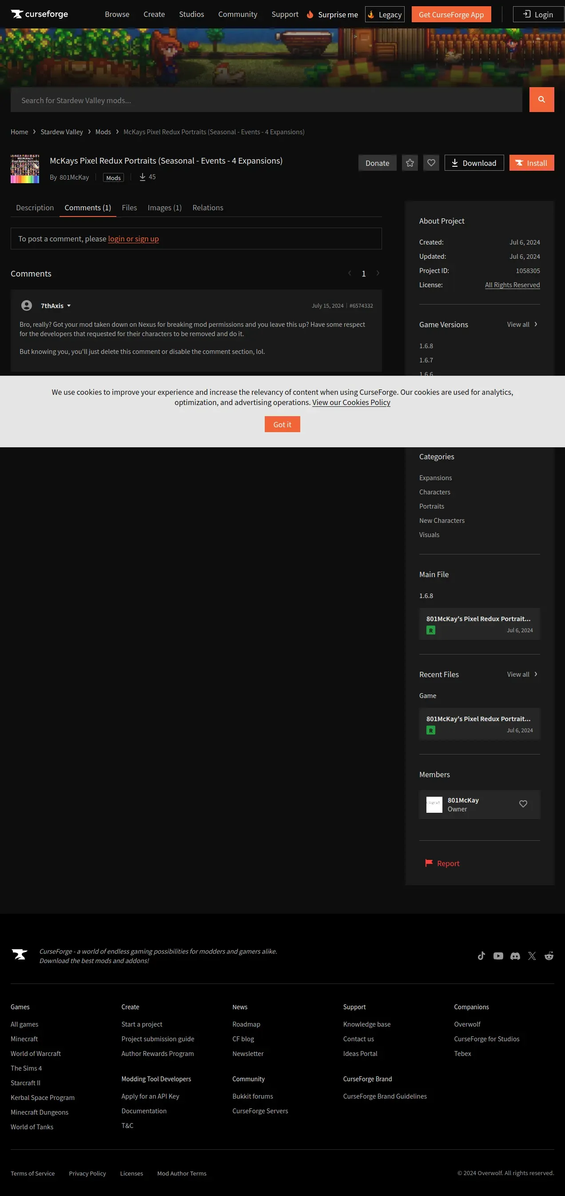Image resolution: width=565 pixels, height=1196 pixels.
Task: Open the Create menu
Action: tap(154, 14)
